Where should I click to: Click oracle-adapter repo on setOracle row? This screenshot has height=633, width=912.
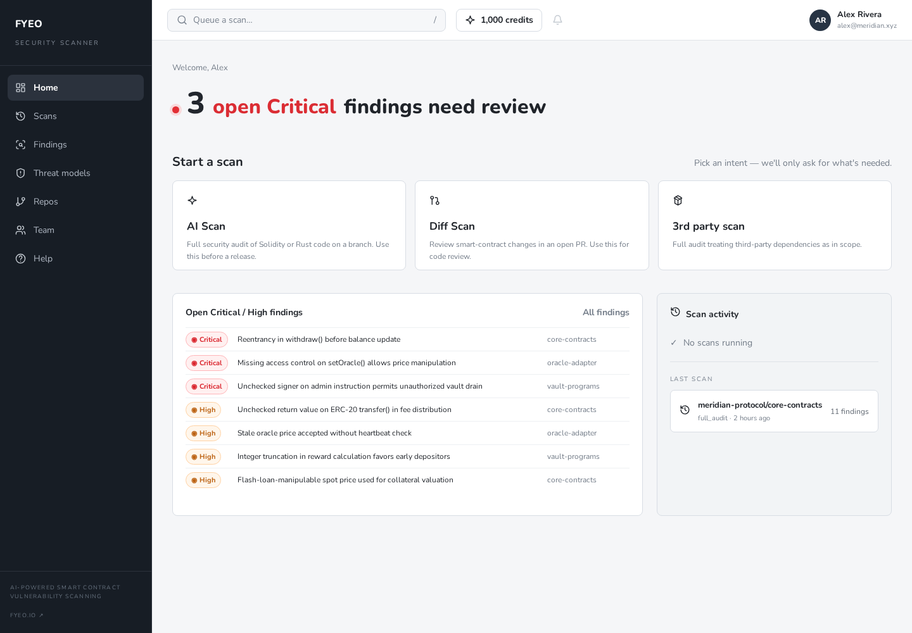click(x=572, y=363)
